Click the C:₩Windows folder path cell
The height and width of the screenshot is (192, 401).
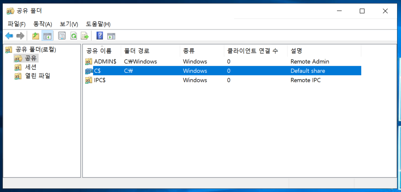point(140,62)
